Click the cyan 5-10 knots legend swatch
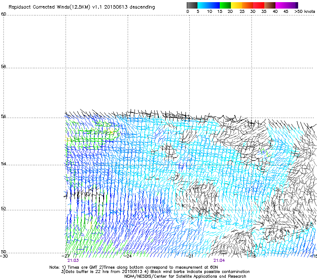Image resolution: width=317 pixels, height=279 pixels. [203, 5]
